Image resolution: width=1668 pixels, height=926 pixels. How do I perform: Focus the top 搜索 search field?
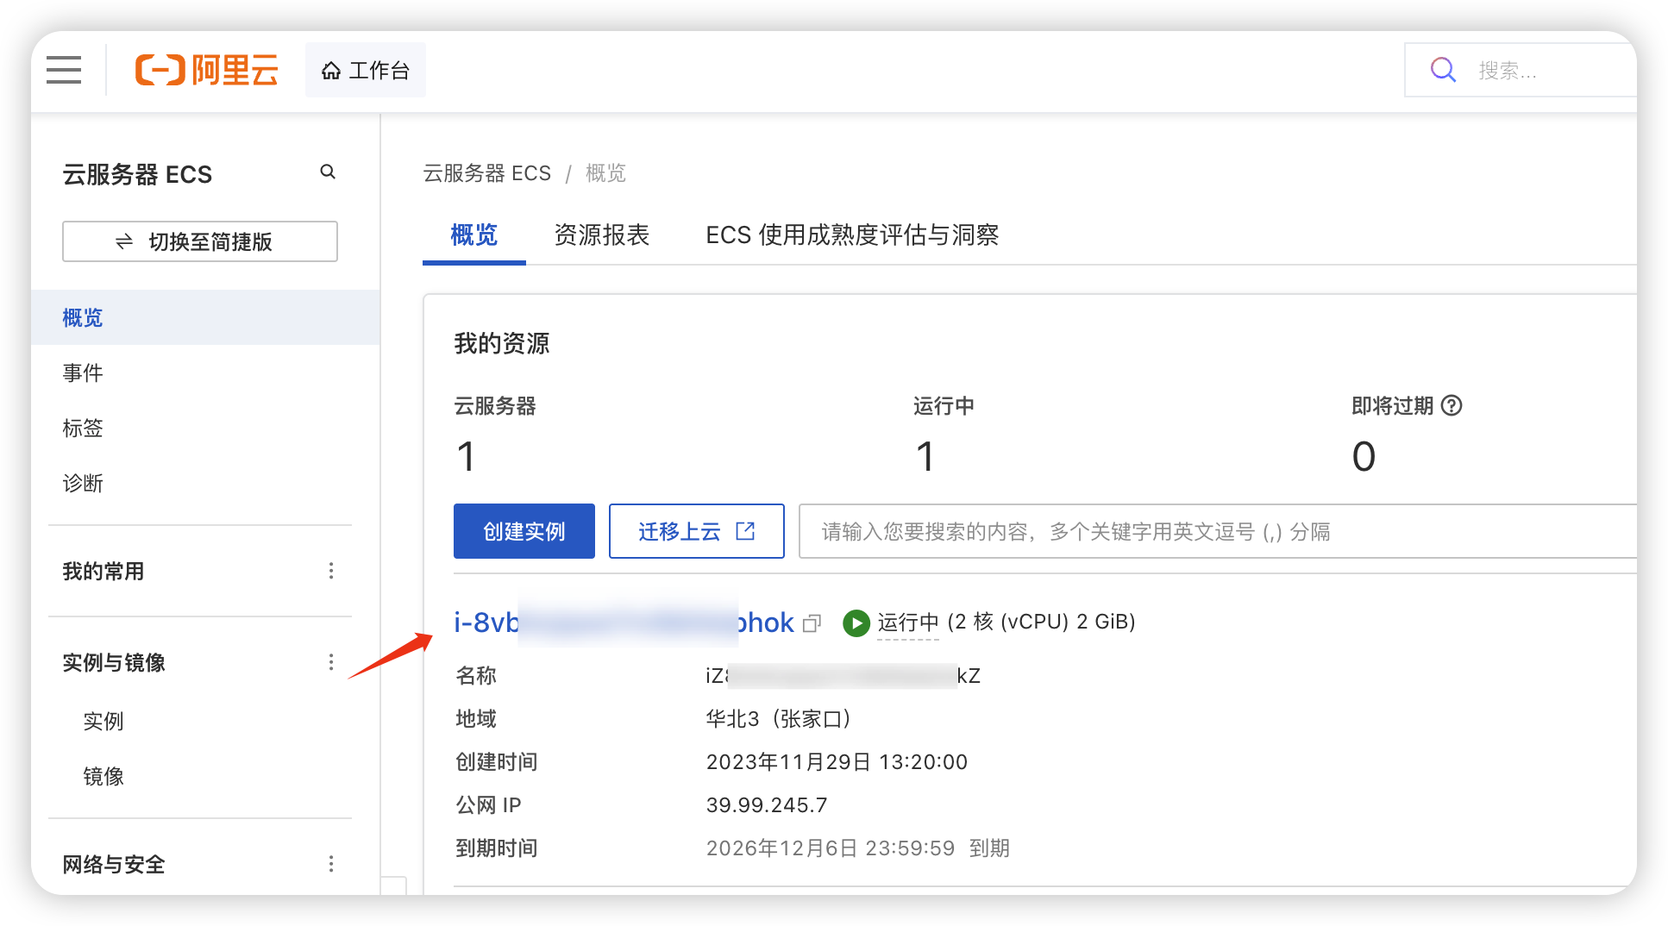tap(1521, 70)
